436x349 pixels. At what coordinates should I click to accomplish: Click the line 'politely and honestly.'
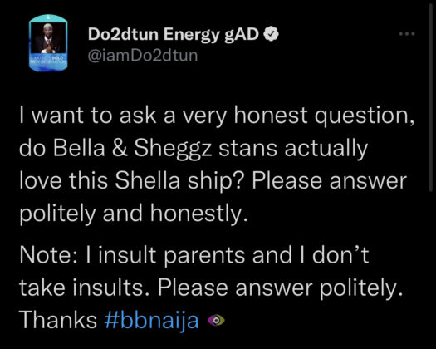click(x=134, y=214)
